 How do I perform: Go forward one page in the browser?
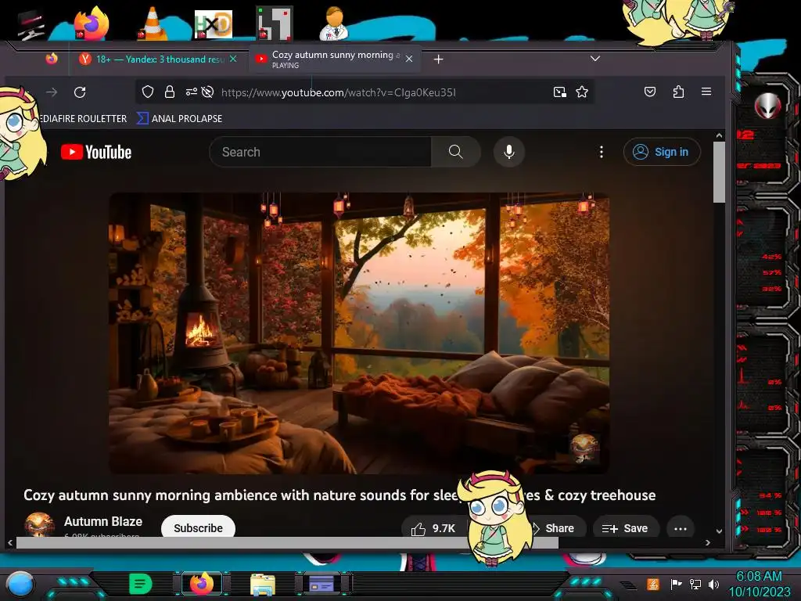52,92
